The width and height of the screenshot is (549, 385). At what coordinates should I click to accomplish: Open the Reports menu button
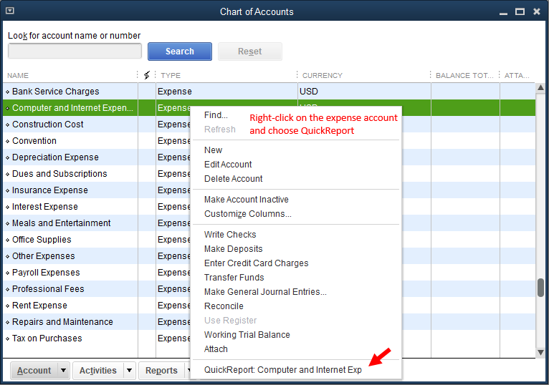[x=161, y=371]
